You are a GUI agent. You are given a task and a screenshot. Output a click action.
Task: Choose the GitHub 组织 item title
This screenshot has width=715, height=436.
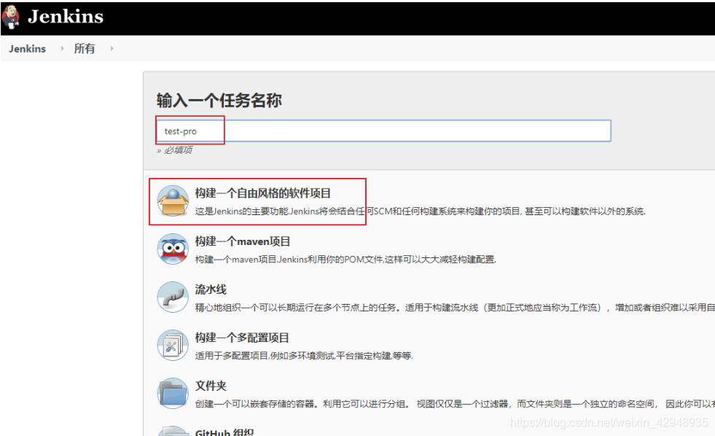click(x=224, y=432)
